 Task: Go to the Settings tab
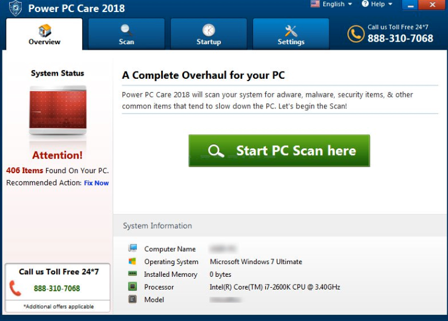pos(291,34)
